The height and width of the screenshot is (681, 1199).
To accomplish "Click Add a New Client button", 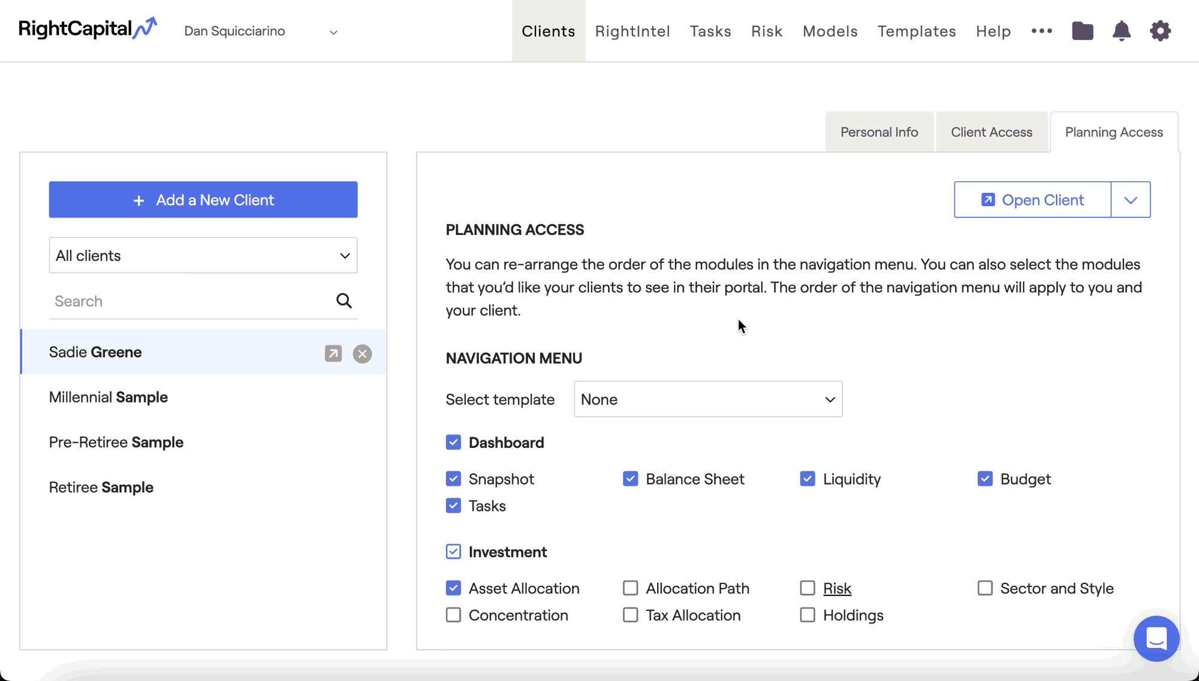I will (203, 199).
